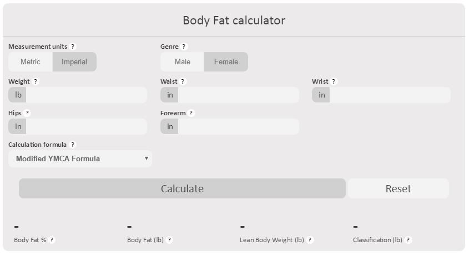The height and width of the screenshot is (256, 469).
Task: Show help for Lean Body Weight
Action: coord(310,240)
